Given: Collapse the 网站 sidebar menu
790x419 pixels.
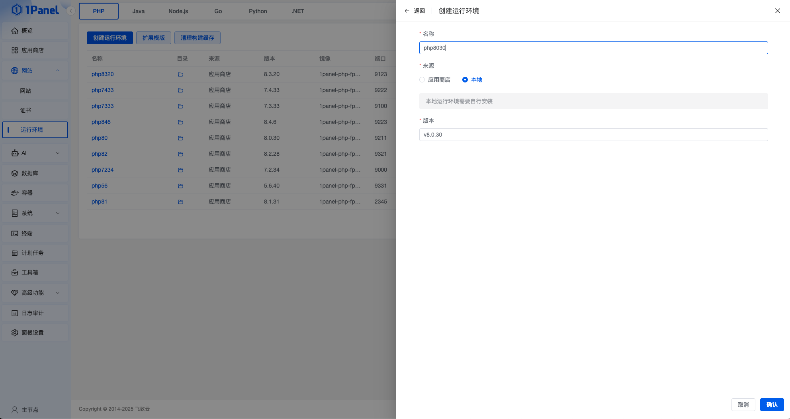Looking at the screenshot, I should coord(58,70).
